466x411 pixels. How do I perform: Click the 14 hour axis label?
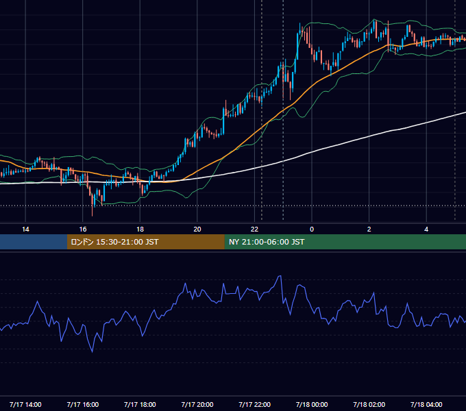tap(25, 229)
